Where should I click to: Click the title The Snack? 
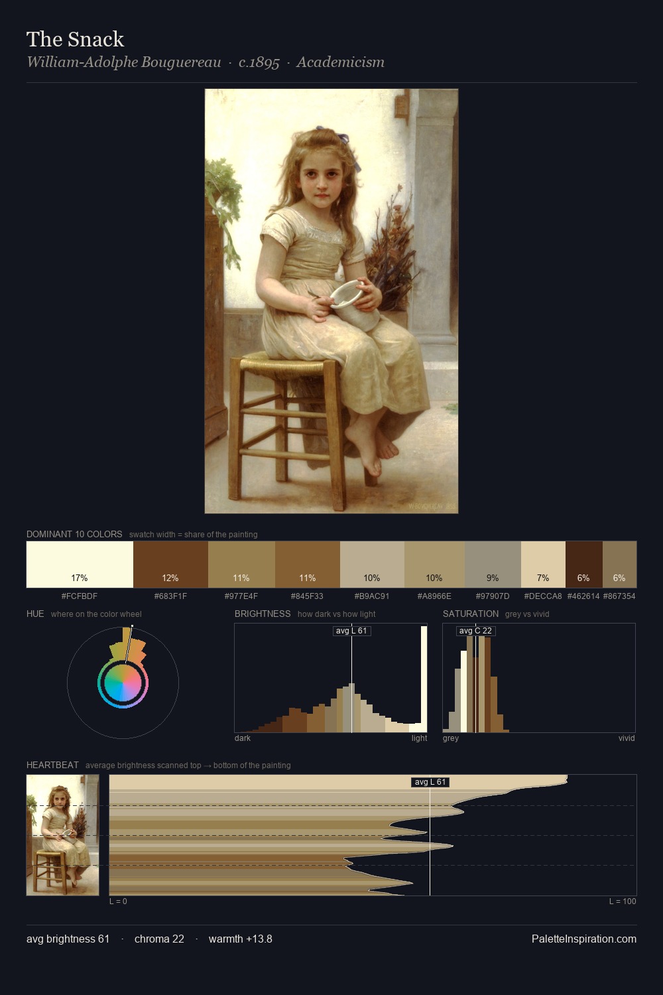point(75,39)
